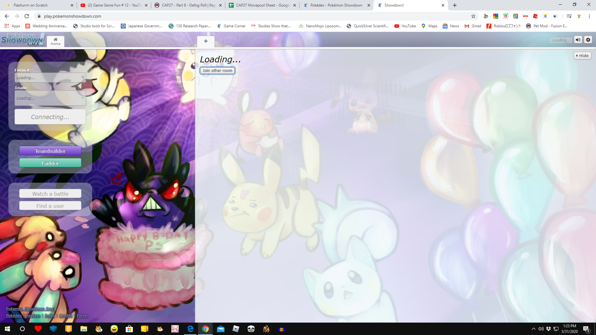
Task: Open volume control in system tray
Action: (541, 329)
